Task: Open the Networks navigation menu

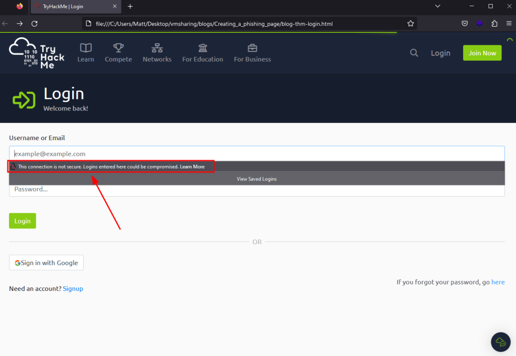Action: coord(157,53)
